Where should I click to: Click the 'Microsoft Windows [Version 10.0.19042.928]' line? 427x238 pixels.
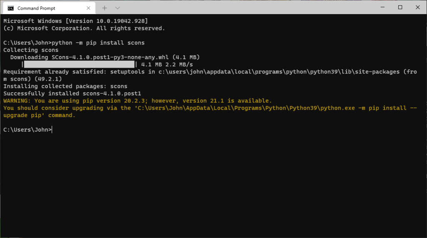click(75, 21)
